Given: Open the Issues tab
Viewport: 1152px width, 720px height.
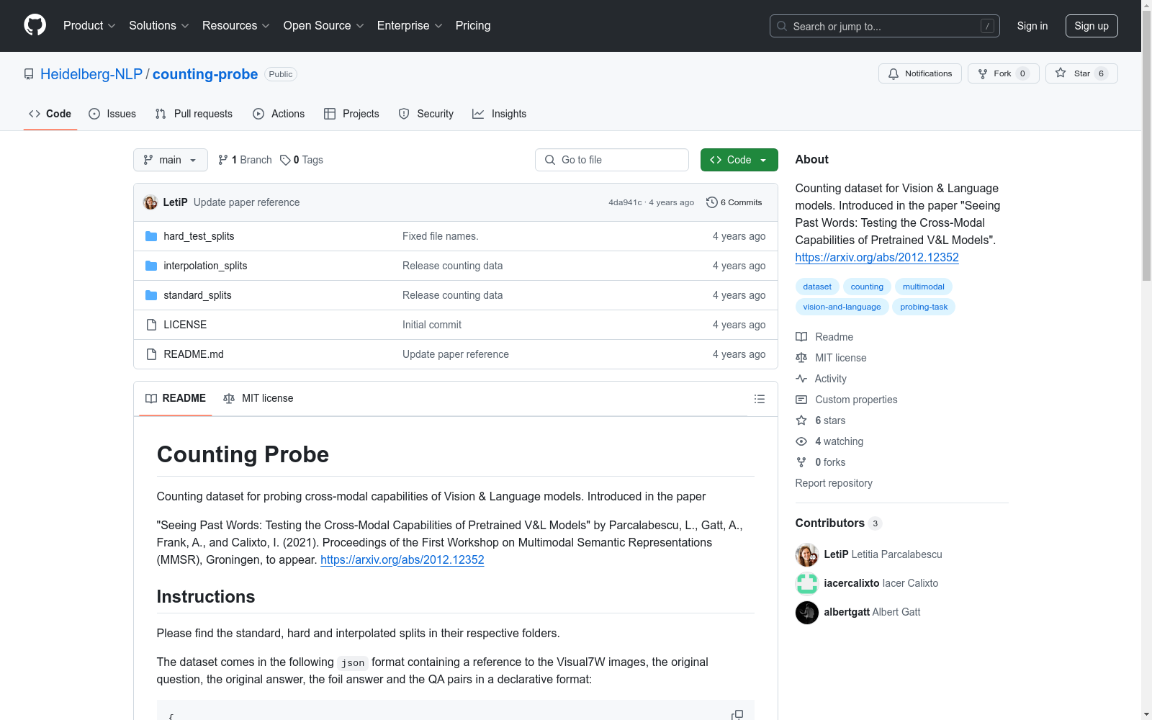Looking at the screenshot, I should 112,114.
